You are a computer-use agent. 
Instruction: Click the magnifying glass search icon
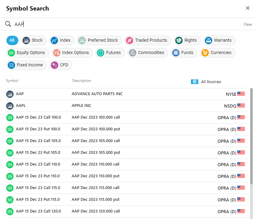coord(8,24)
